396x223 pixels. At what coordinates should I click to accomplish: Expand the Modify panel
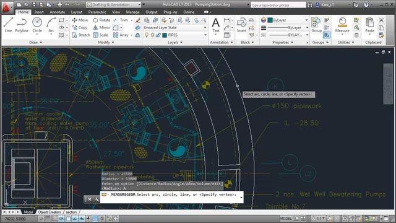pos(106,43)
